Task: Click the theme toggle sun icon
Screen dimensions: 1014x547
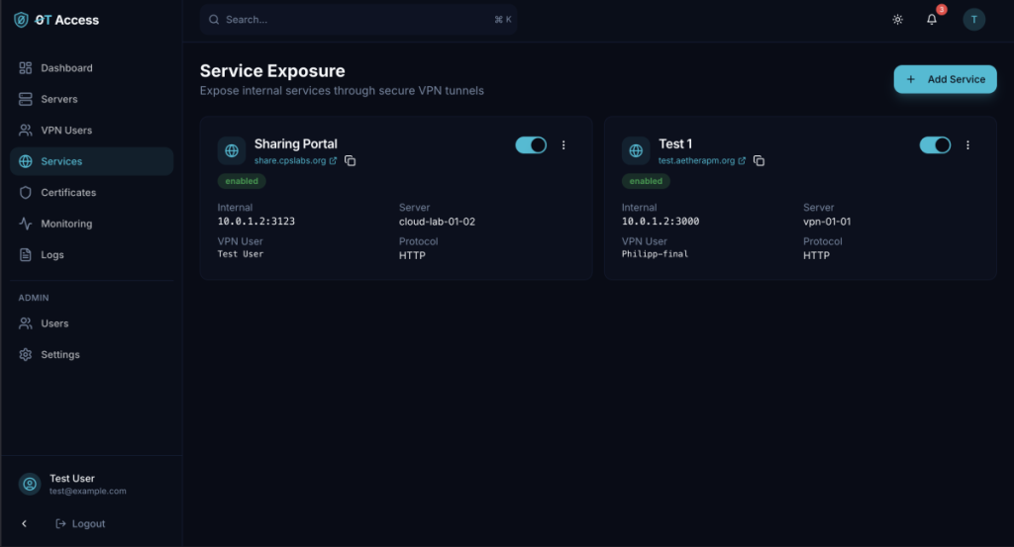Action: (x=897, y=20)
